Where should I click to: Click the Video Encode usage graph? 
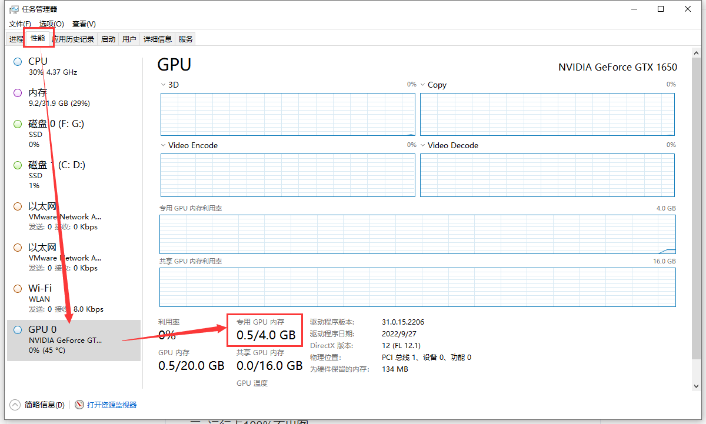(x=288, y=175)
